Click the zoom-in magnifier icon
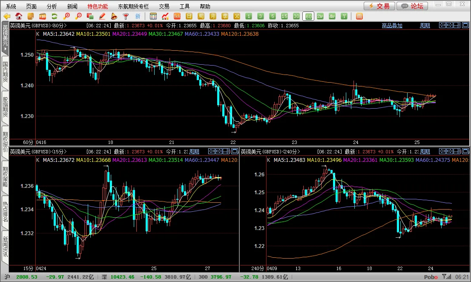 tap(67, 16)
